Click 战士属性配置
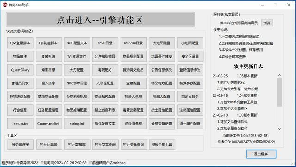The image size is (296, 167). (162, 110)
